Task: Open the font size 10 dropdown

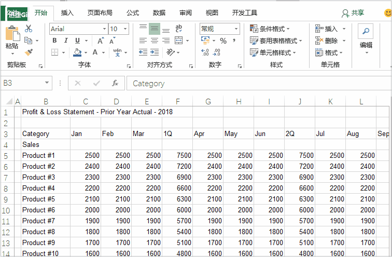Action: click(x=125, y=29)
